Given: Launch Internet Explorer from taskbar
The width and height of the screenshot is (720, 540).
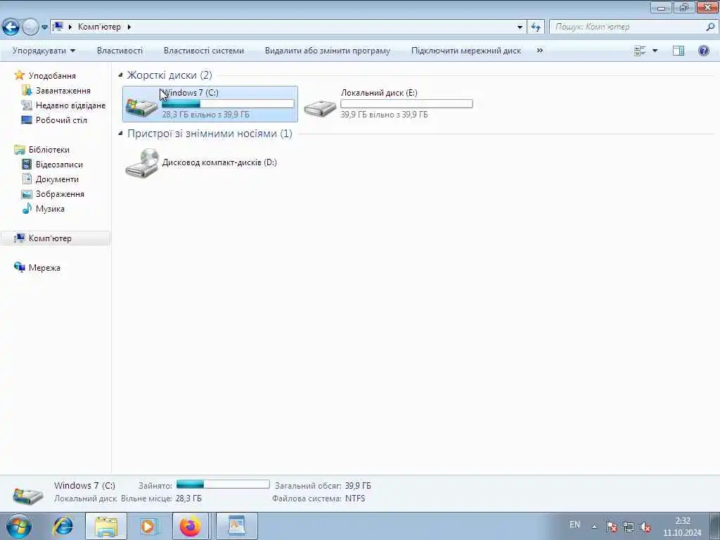Looking at the screenshot, I should point(63,526).
